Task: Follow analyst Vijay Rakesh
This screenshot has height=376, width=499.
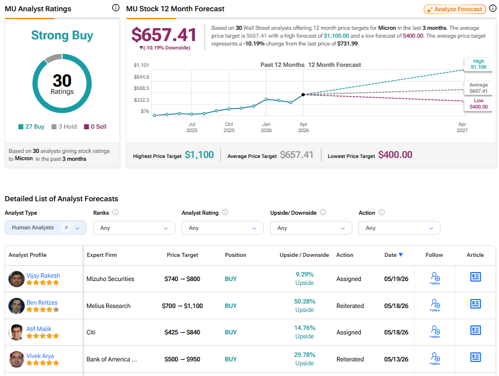Action: [x=435, y=278]
